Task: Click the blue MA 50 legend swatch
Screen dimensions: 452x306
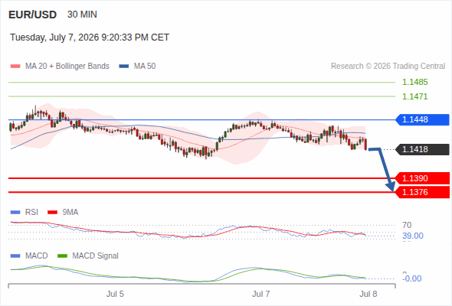Action: 124,67
